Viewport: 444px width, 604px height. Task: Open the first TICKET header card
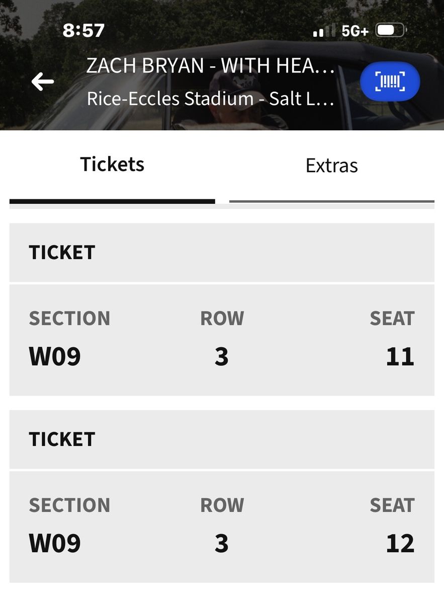(222, 253)
